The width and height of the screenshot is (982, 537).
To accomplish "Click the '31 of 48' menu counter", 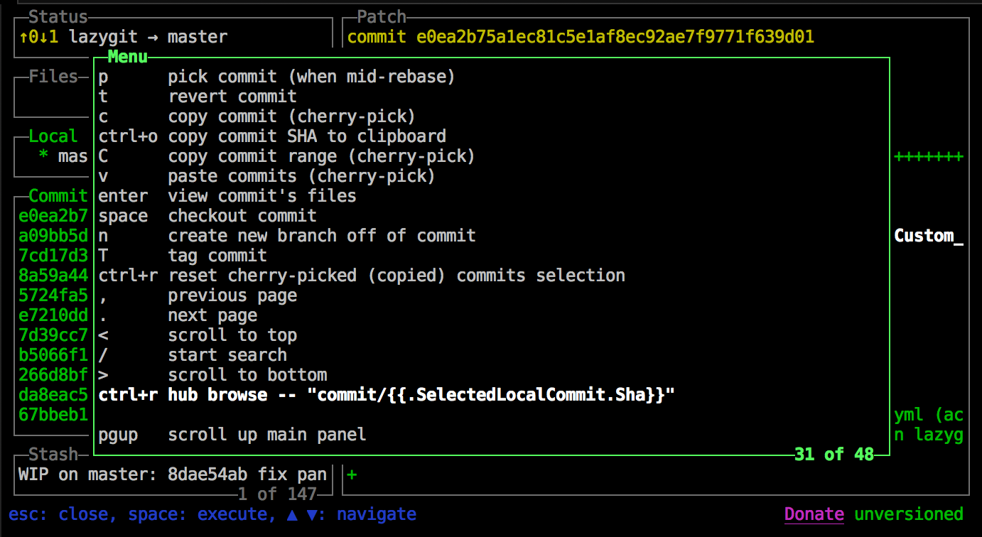I will [x=834, y=454].
